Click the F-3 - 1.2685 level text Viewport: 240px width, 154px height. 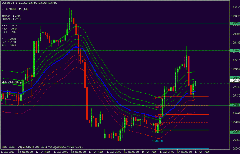click(x=9, y=45)
